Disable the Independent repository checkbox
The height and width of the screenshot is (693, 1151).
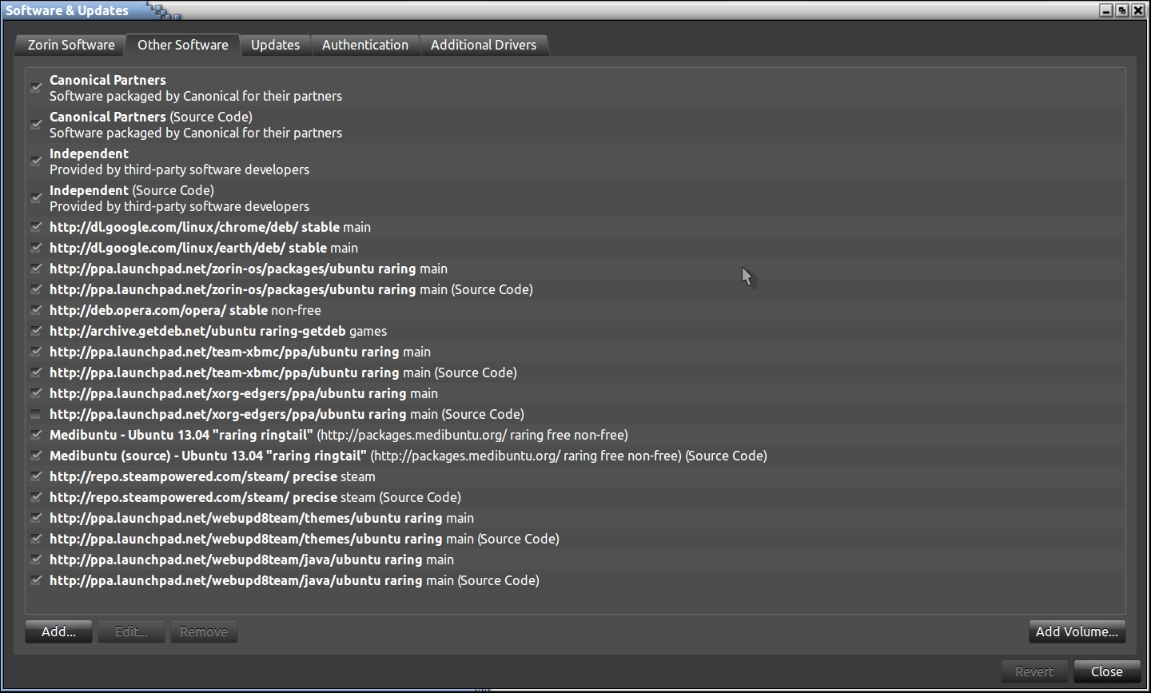(x=36, y=161)
